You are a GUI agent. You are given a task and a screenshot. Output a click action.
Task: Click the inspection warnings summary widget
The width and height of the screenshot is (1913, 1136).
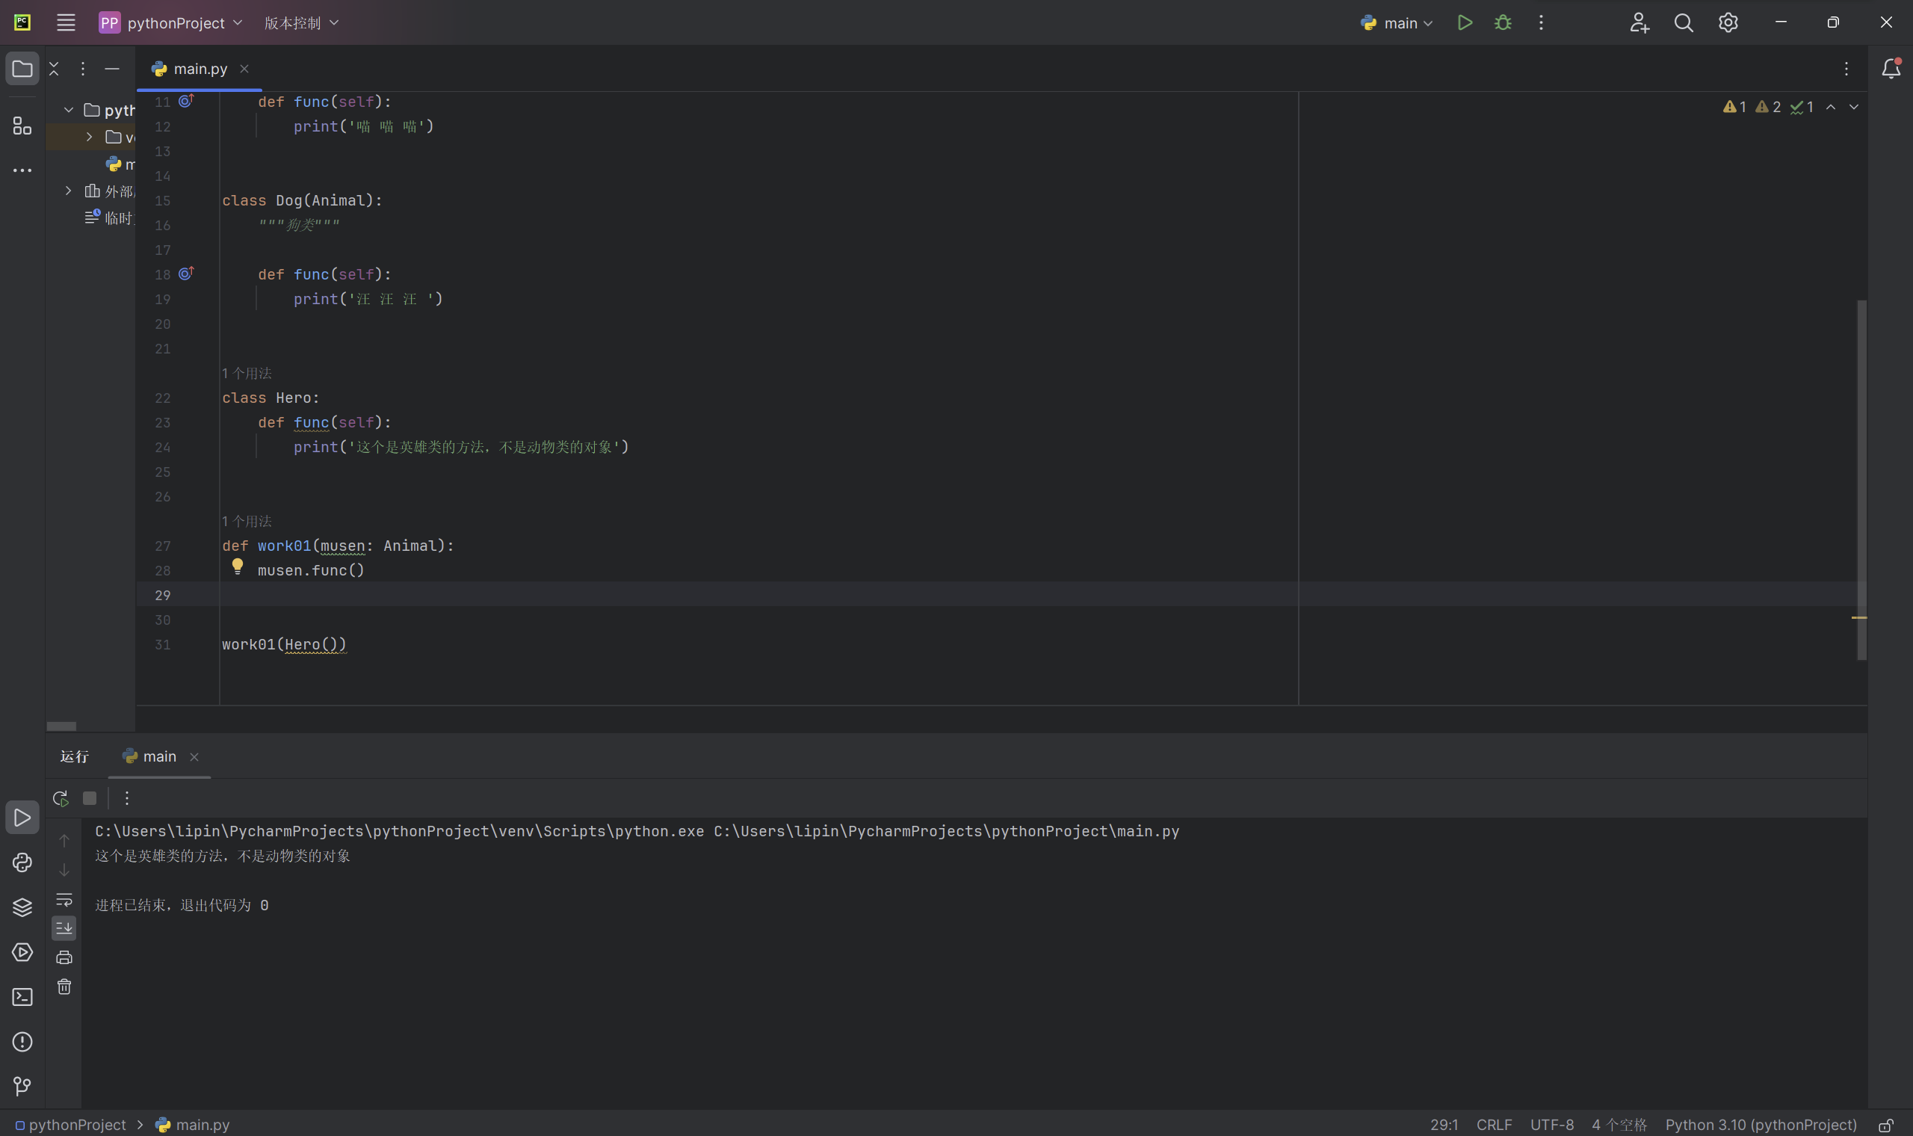coord(1767,107)
